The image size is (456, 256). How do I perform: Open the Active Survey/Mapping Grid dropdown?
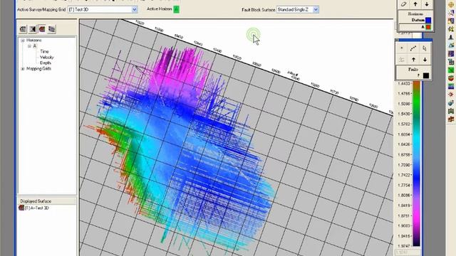click(135, 9)
